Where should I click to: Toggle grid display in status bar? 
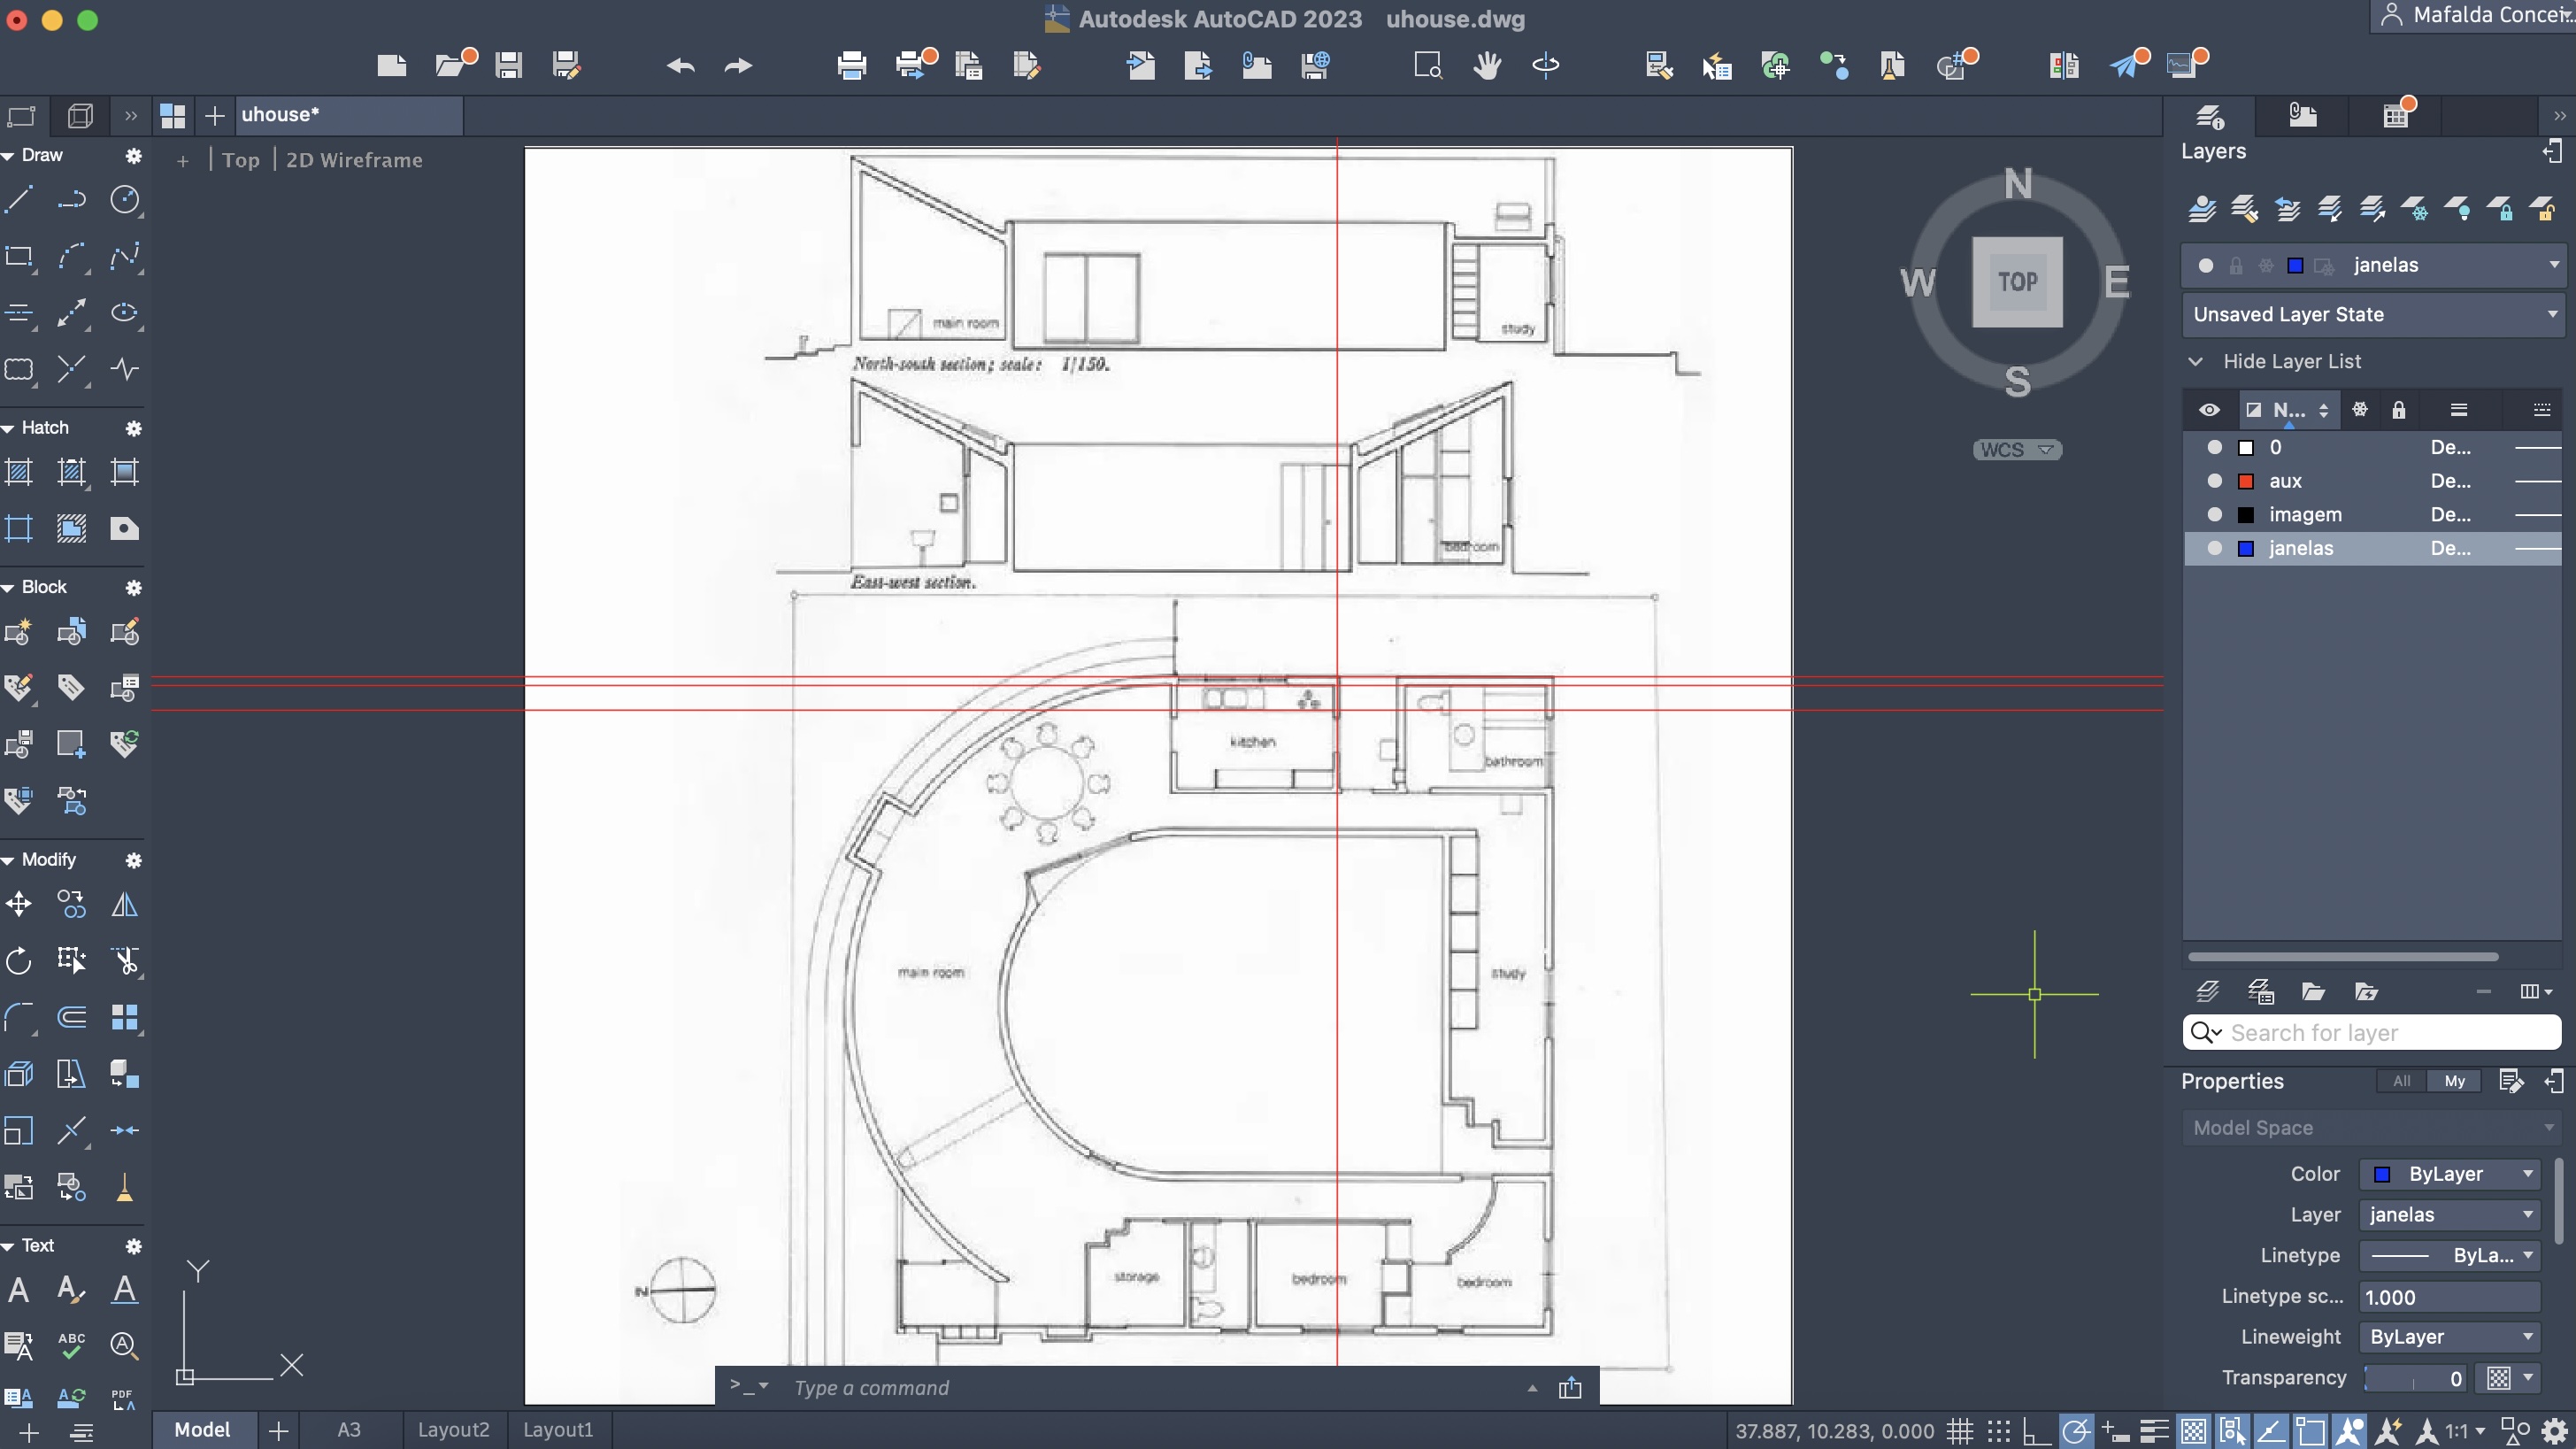click(1959, 1431)
